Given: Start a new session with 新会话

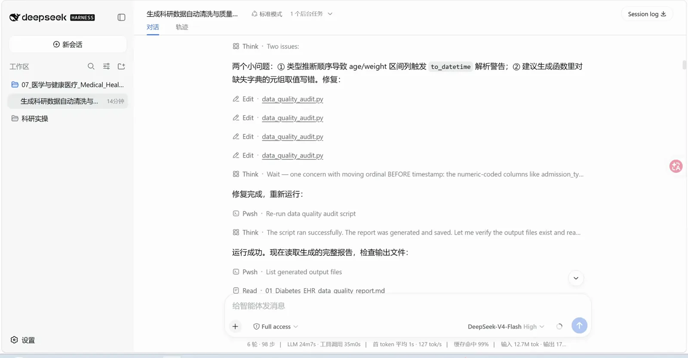Looking at the screenshot, I should coord(68,45).
